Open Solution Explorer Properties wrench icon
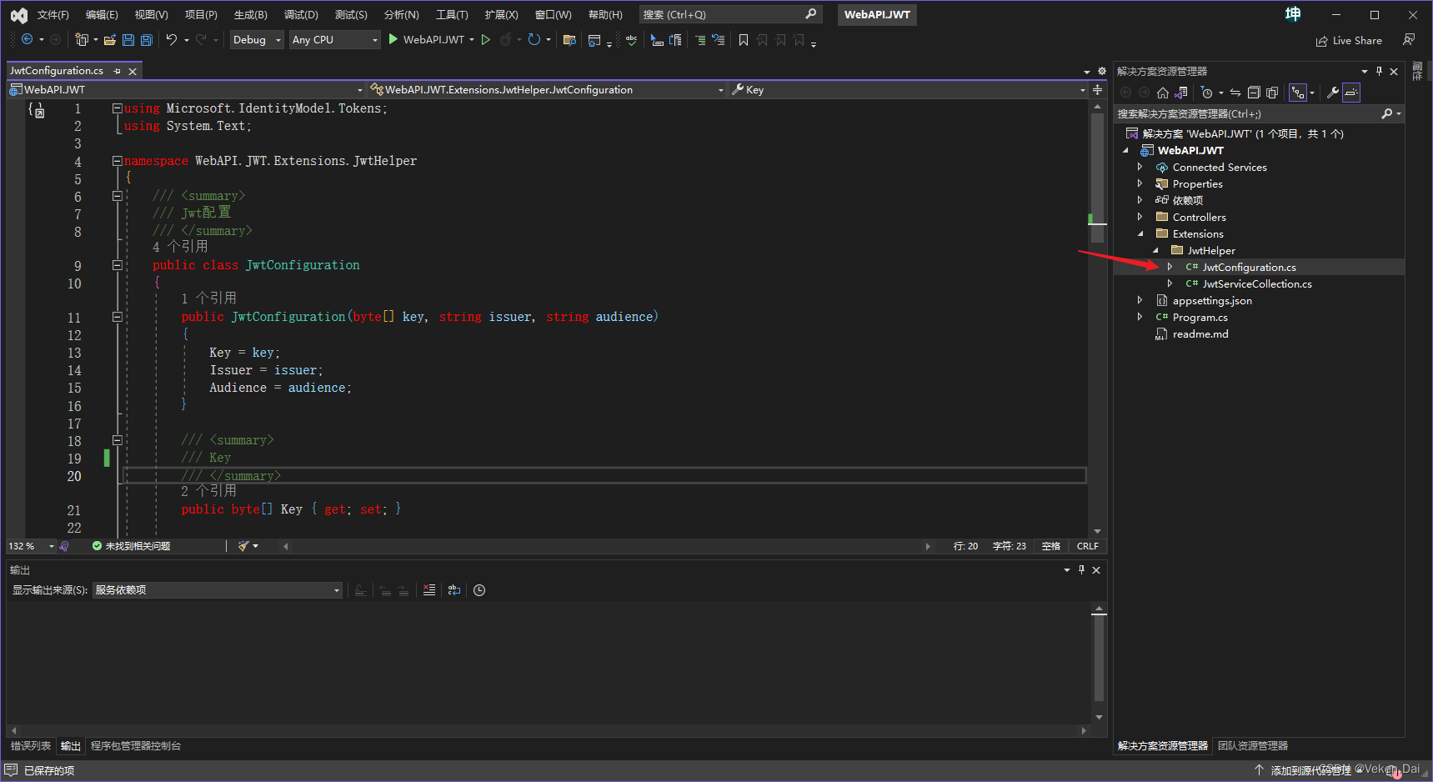Viewport: 1433px width, 782px height. click(x=1334, y=92)
